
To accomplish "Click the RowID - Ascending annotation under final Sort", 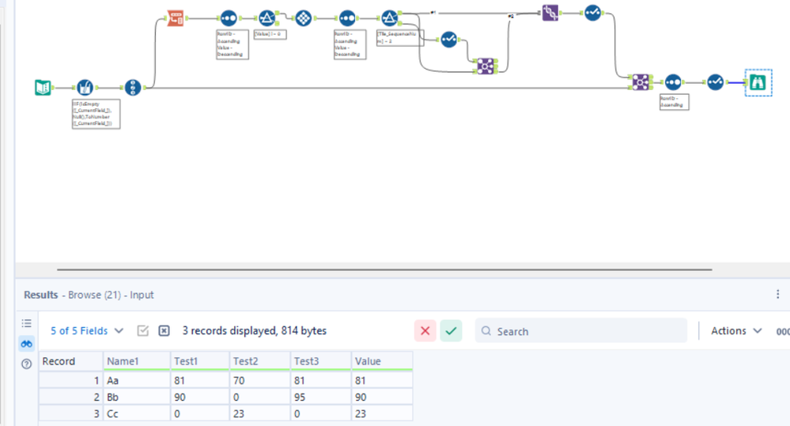I will point(674,102).
